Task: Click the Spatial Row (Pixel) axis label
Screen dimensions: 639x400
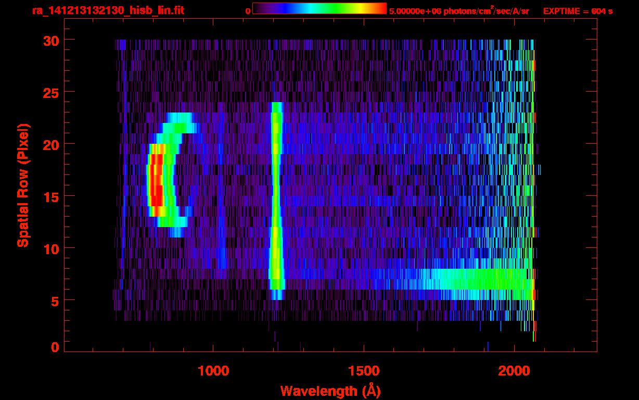Action: click(23, 185)
